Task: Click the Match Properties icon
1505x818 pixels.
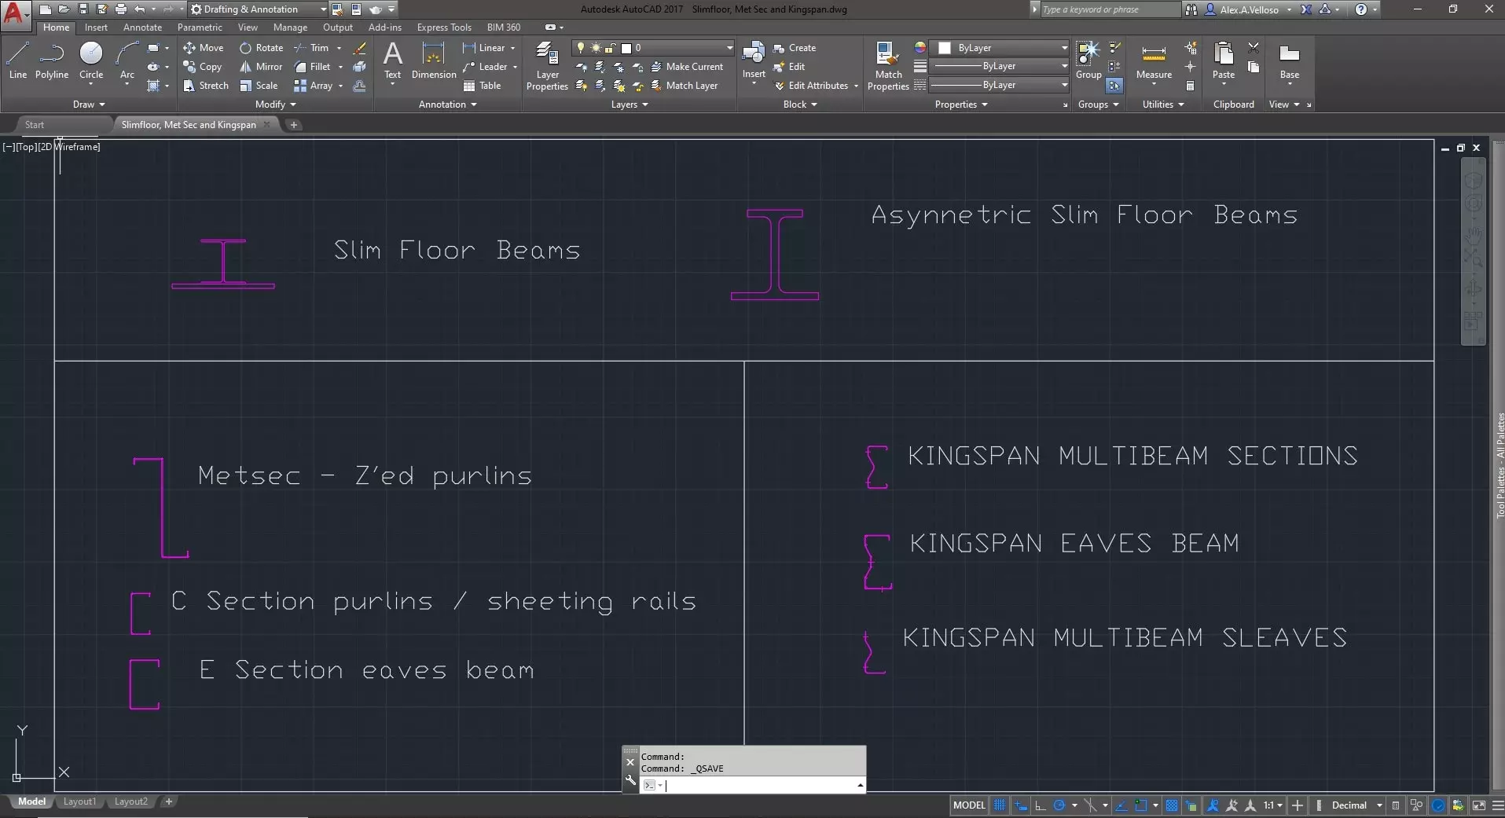Action: [888, 67]
